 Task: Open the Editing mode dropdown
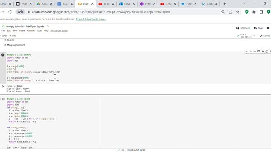point(265,35)
